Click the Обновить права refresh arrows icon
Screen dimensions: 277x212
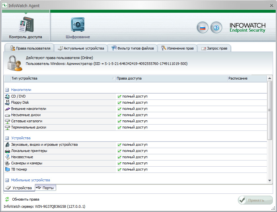(7, 199)
